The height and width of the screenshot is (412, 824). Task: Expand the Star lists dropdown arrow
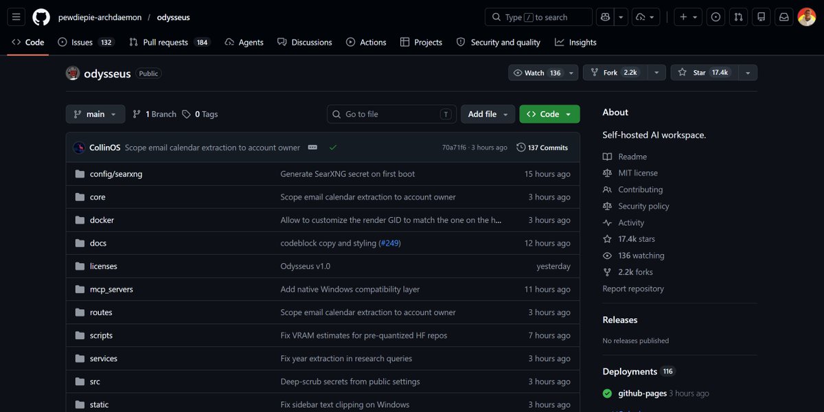point(748,73)
